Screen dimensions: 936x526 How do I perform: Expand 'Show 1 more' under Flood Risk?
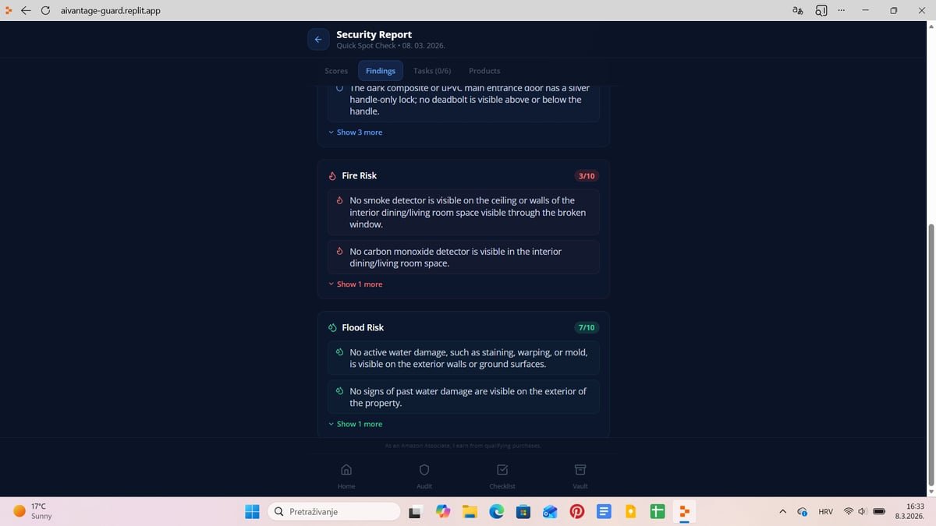coord(356,423)
